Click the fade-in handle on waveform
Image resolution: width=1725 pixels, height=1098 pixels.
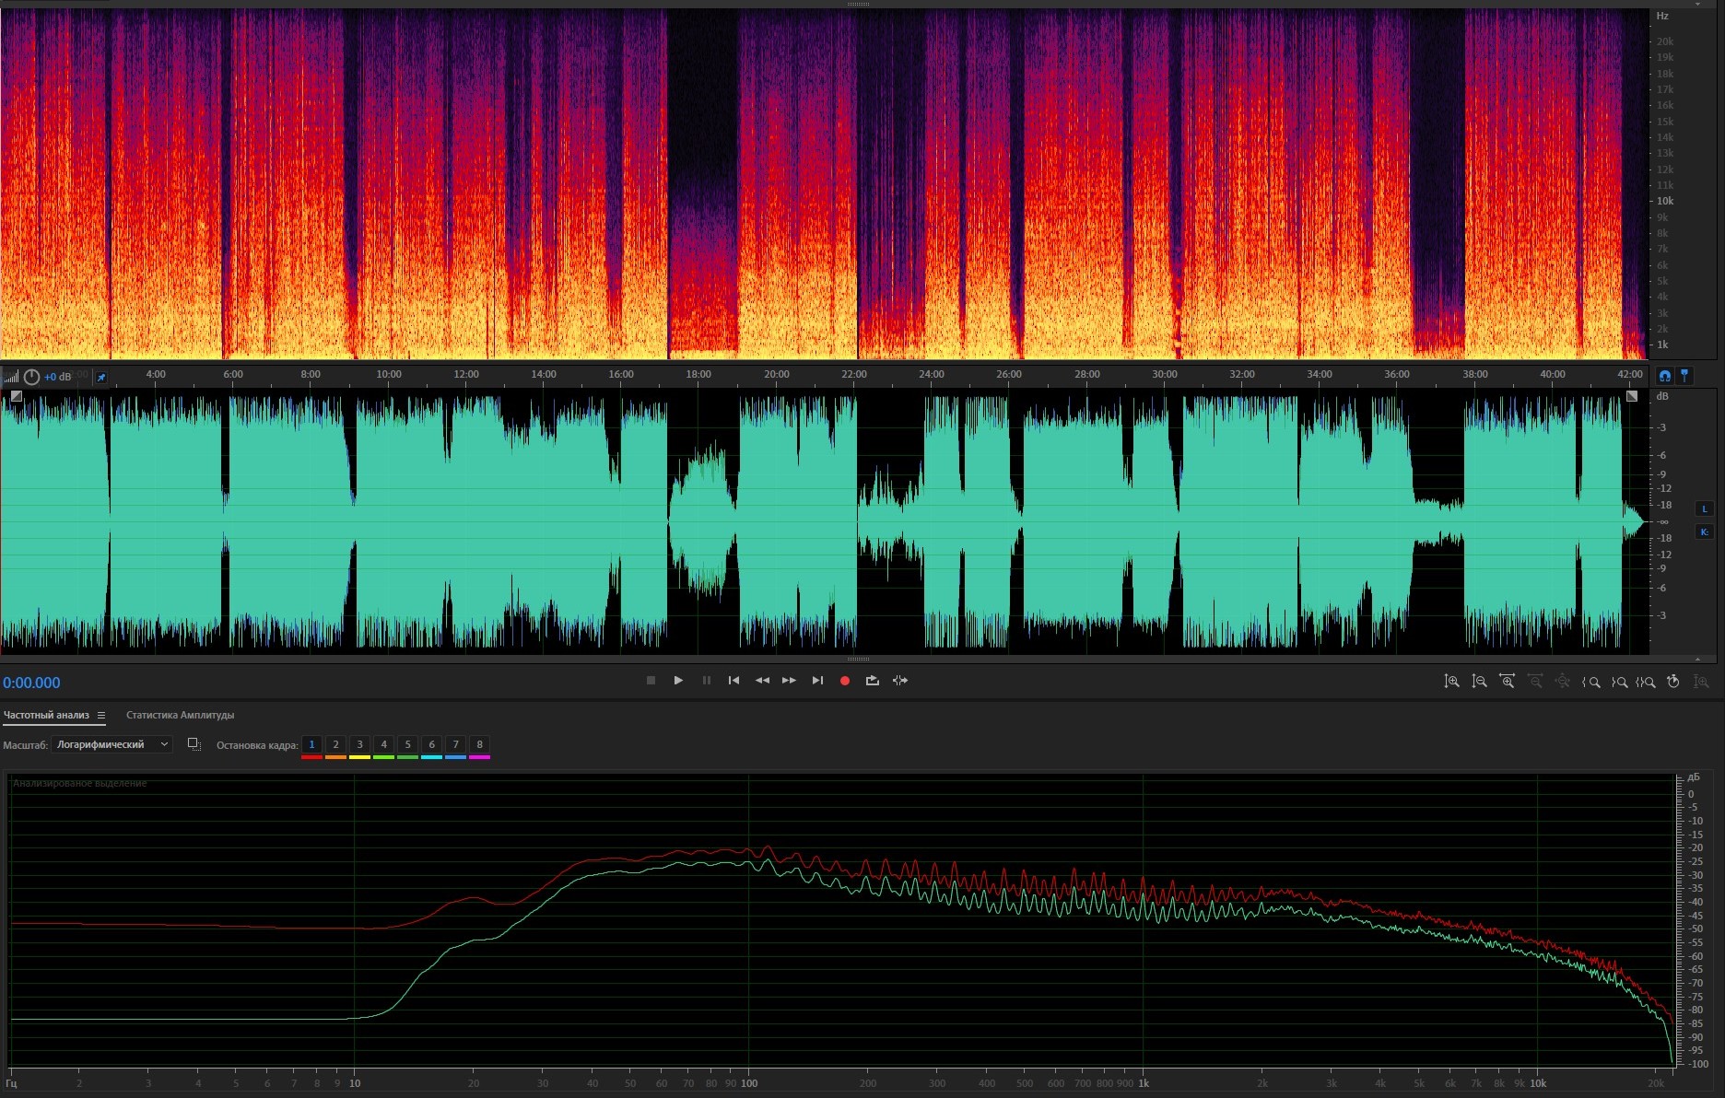point(16,396)
